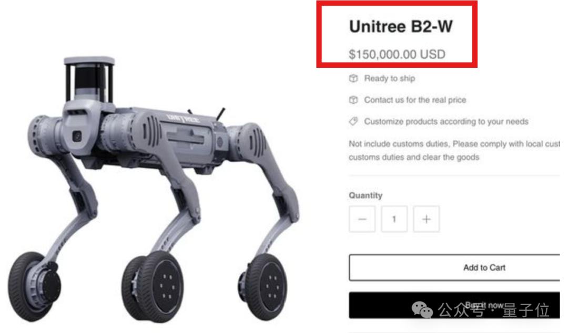Click the box icon beside Contact us
The image size is (568, 333).
pyautogui.click(x=353, y=100)
